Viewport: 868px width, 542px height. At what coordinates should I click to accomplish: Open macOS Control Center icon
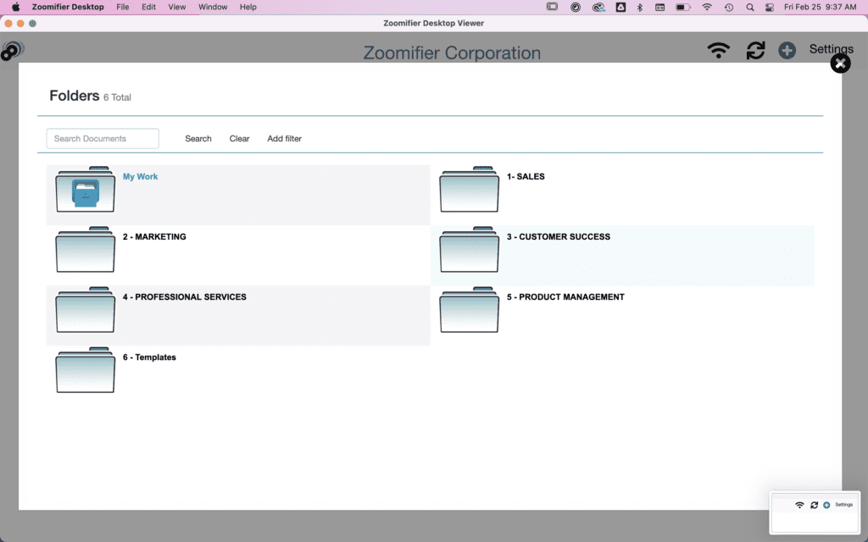(x=770, y=7)
